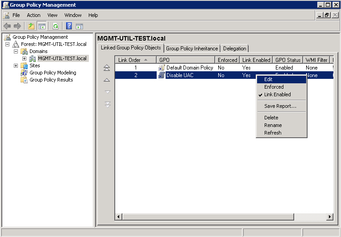This screenshot has height=237, width=341.
Task: Toggle the Show/Hide Console Tree icon
Action: [42, 26]
